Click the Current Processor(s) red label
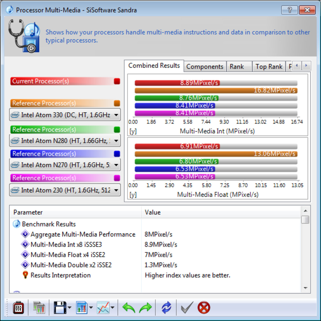This screenshot has height=321, width=321. point(41,81)
